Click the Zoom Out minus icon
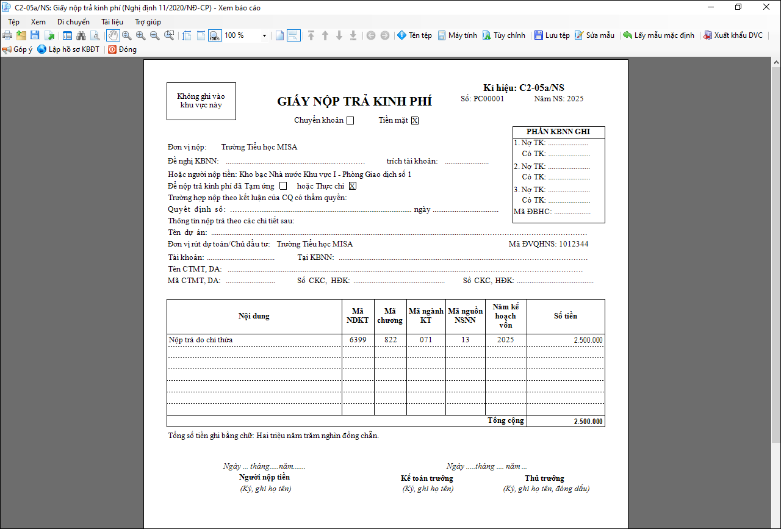The image size is (781, 529). [155, 35]
